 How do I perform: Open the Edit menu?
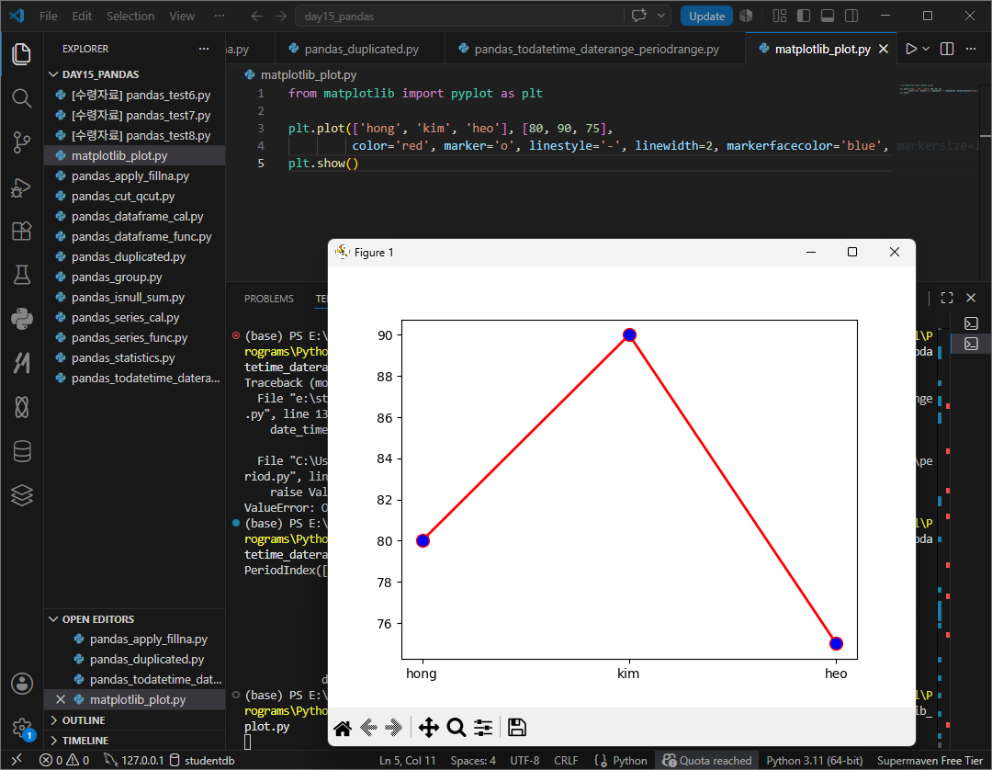[x=82, y=16]
